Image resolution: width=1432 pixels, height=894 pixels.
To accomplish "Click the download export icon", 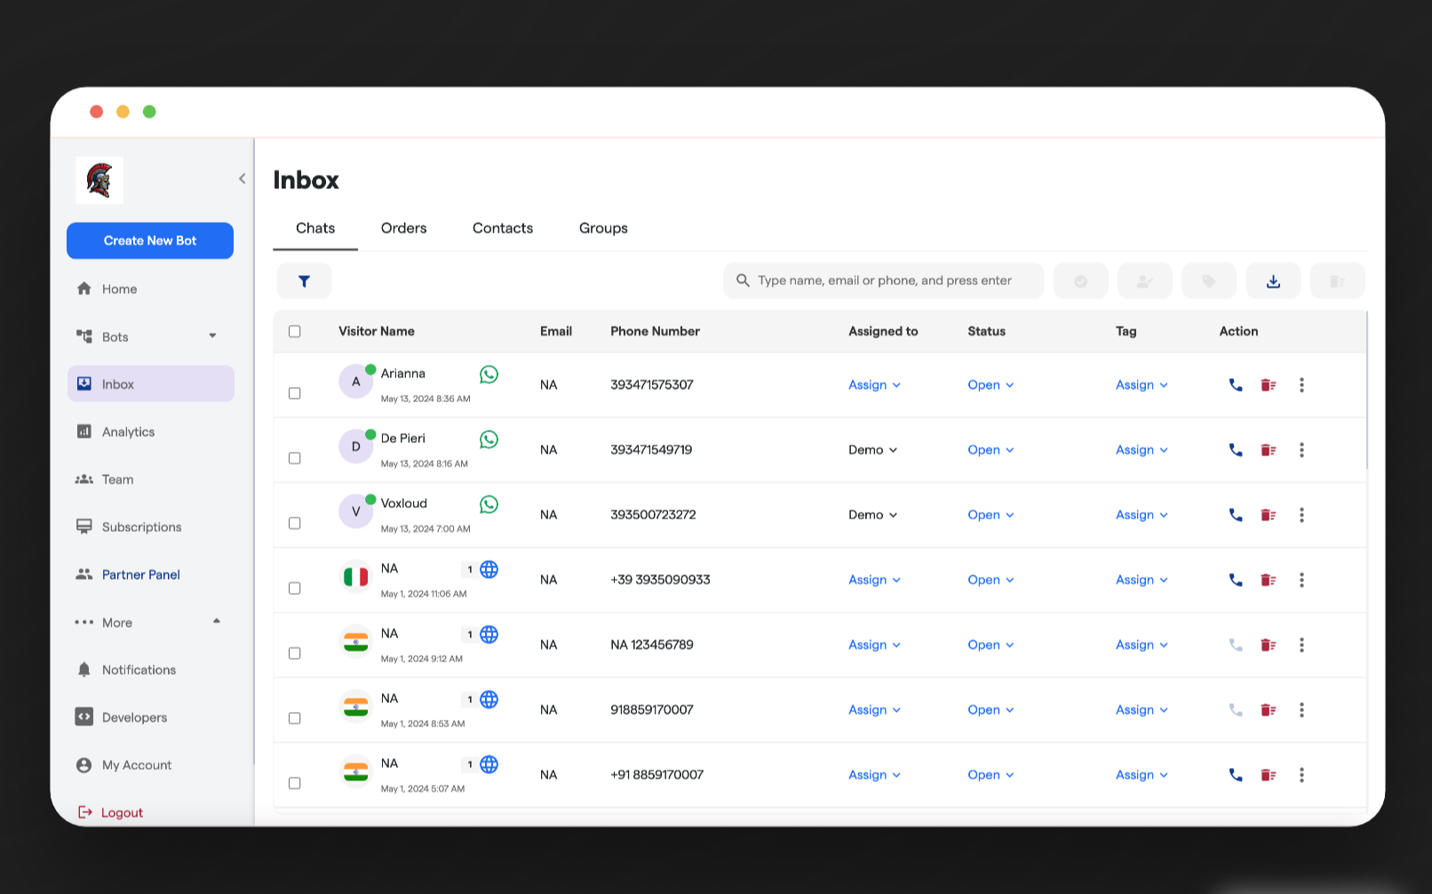I will coord(1273,281).
